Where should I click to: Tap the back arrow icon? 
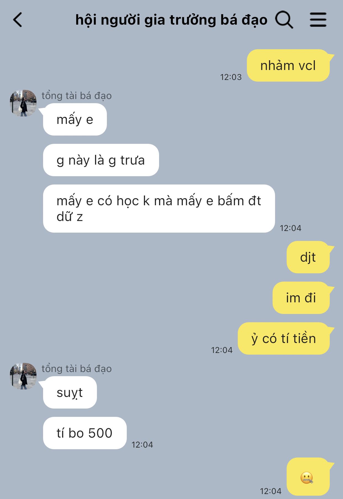click(x=17, y=20)
